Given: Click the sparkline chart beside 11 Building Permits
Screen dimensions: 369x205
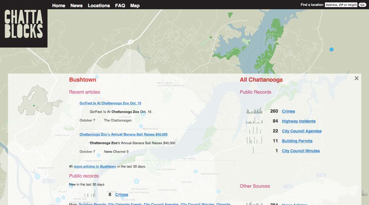Looking at the screenshot, I should pyautogui.click(x=254, y=140).
